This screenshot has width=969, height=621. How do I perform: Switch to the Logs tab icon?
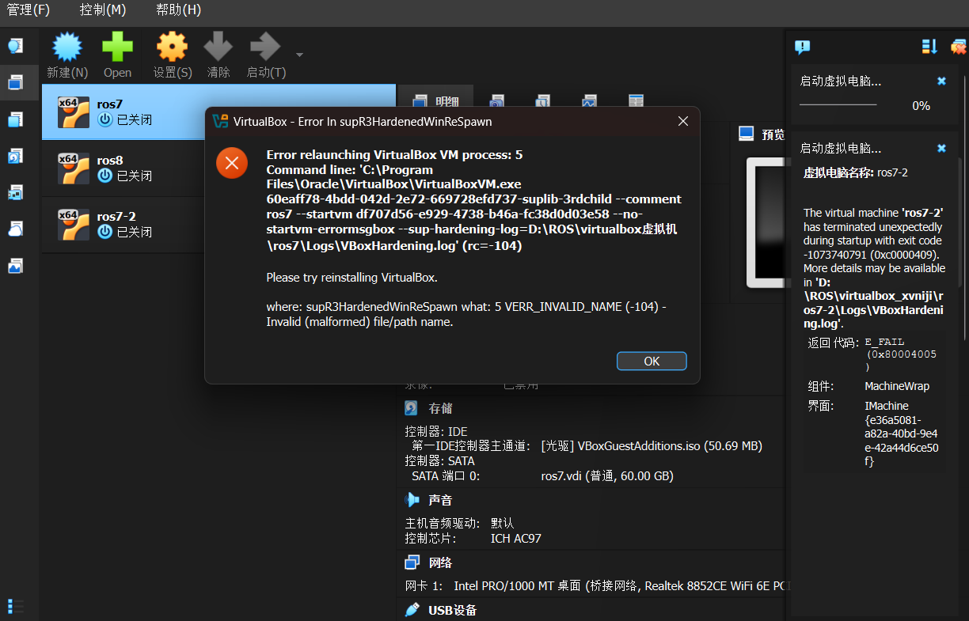(542, 100)
